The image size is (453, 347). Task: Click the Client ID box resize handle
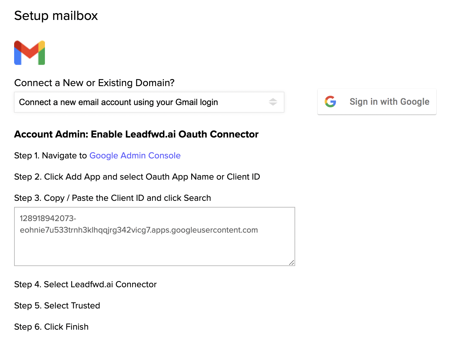291,262
